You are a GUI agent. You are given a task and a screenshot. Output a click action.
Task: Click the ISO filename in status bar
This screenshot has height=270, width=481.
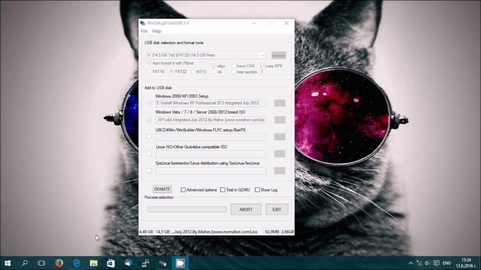[215, 232]
